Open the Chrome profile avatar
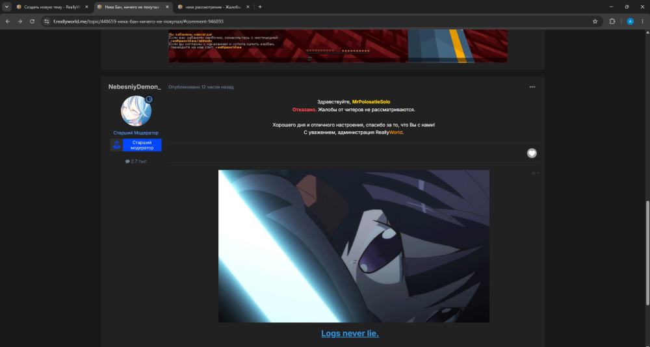Image resolution: width=650 pixels, height=347 pixels. point(630,21)
